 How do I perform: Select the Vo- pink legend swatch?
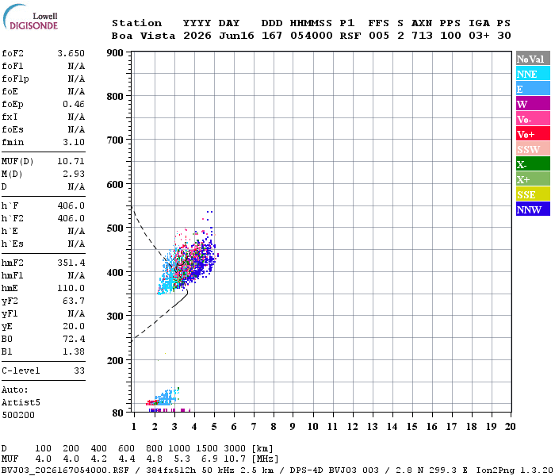(533, 119)
